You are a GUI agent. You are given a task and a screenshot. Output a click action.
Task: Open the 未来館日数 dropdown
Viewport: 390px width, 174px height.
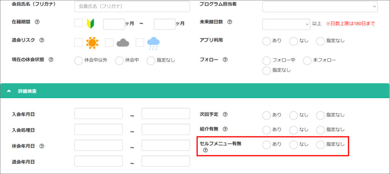(x=286, y=24)
